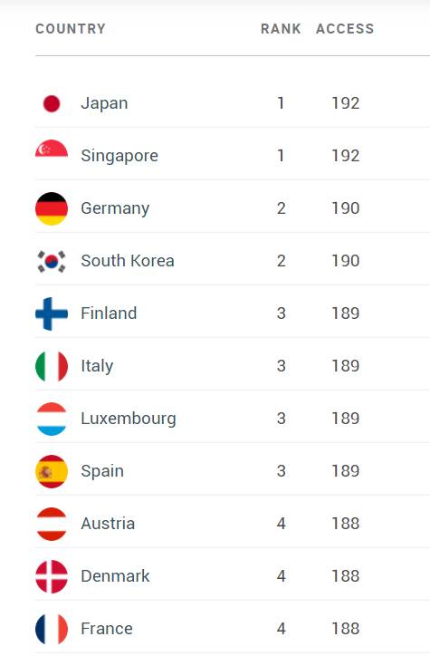Viewport: 430px width, 656px height.
Task: Sort by the RANK column header
Action: tap(281, 29)
